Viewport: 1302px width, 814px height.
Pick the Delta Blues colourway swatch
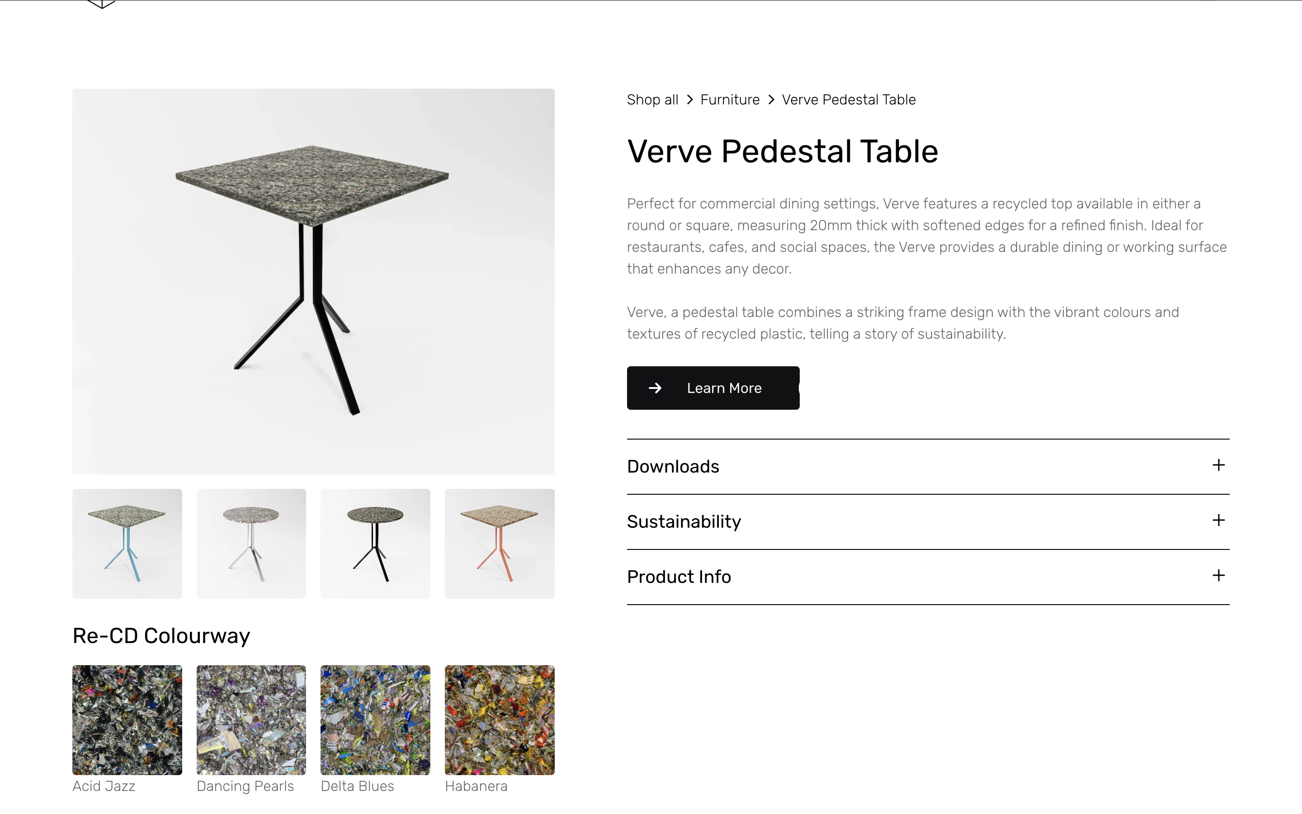pos(375,720)
